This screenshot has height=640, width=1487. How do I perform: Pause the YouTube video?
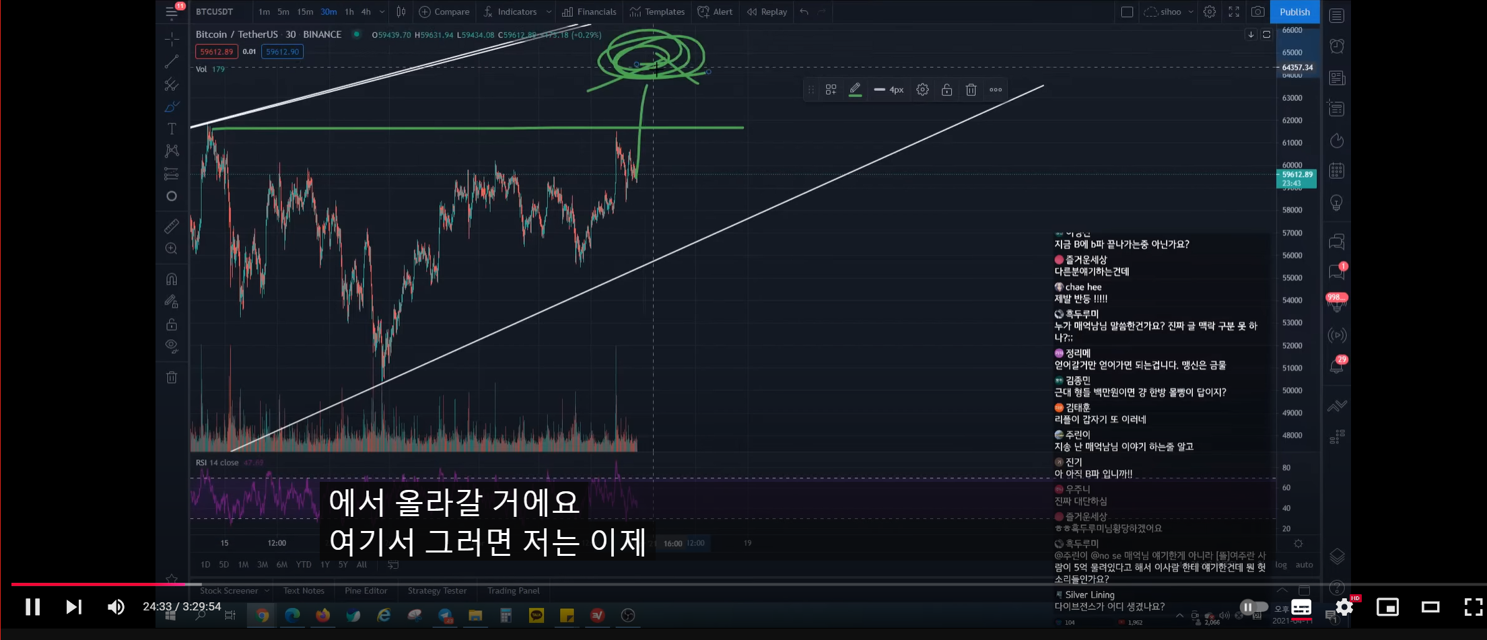(32, 607)
